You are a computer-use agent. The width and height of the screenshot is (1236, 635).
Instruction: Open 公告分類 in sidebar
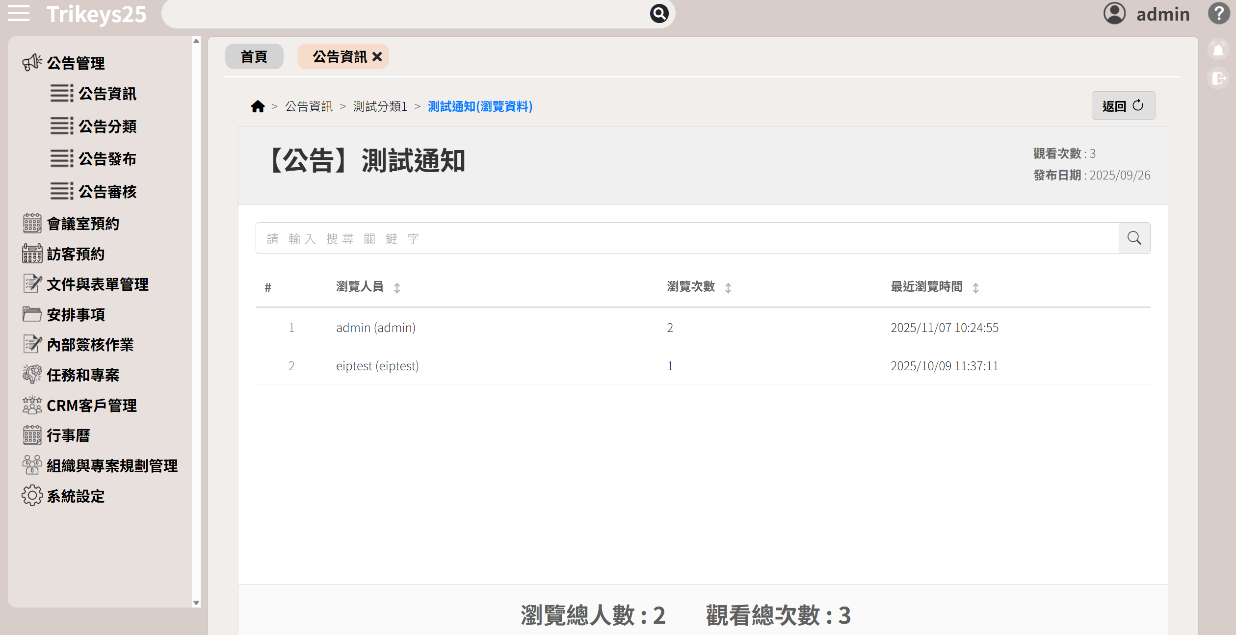tap(107, 126)
